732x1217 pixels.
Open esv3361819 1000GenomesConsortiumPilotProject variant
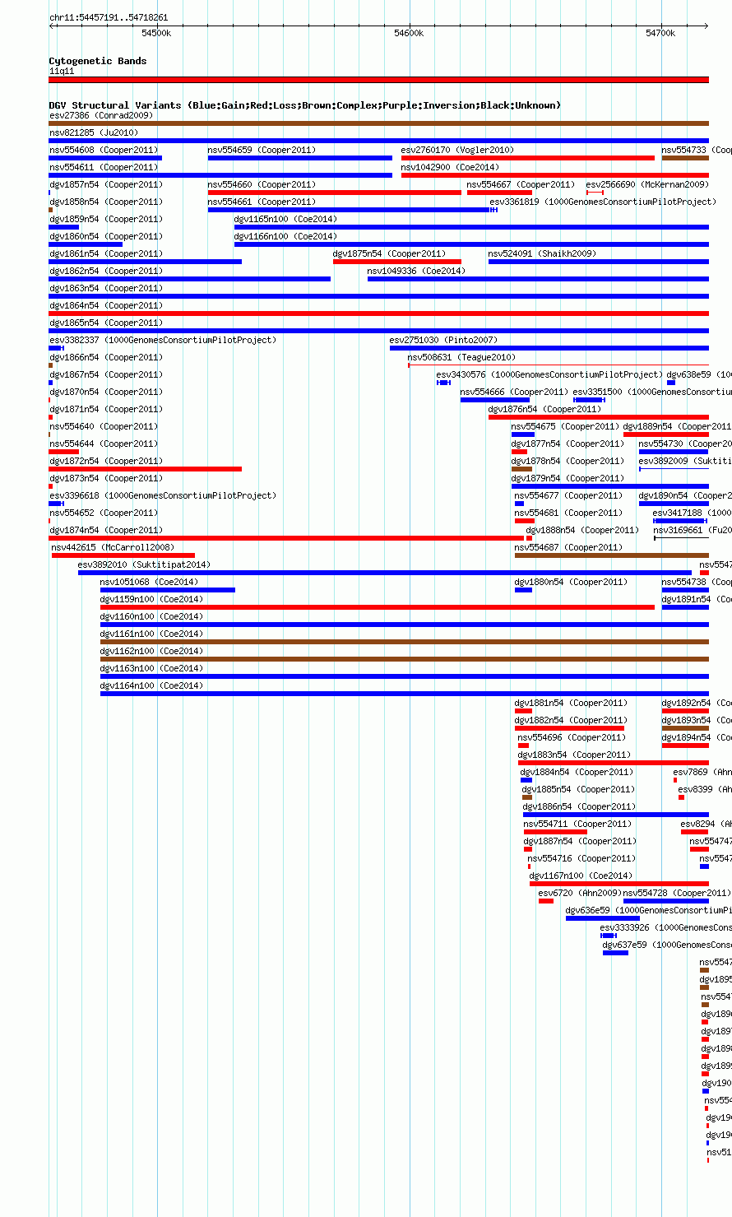pos(603,202)
